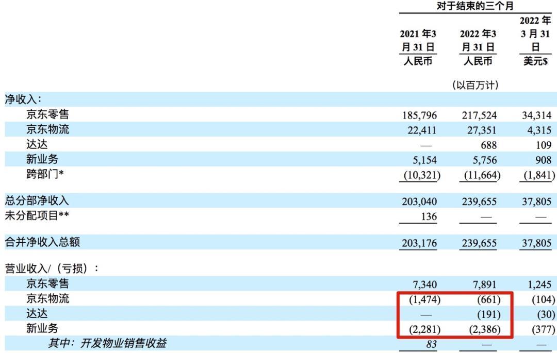Select 37,805 in the 总分部净收入 row
Screen dimensions: 557x353
coord(537,201)
